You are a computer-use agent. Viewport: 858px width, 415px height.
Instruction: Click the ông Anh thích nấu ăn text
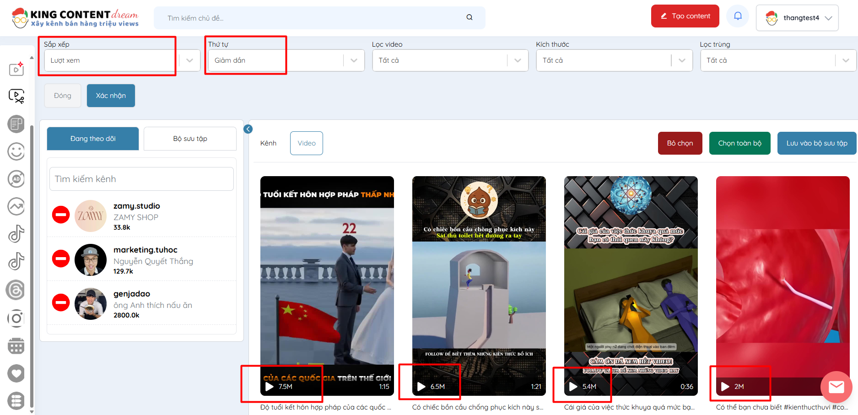(x=153, y=305)
